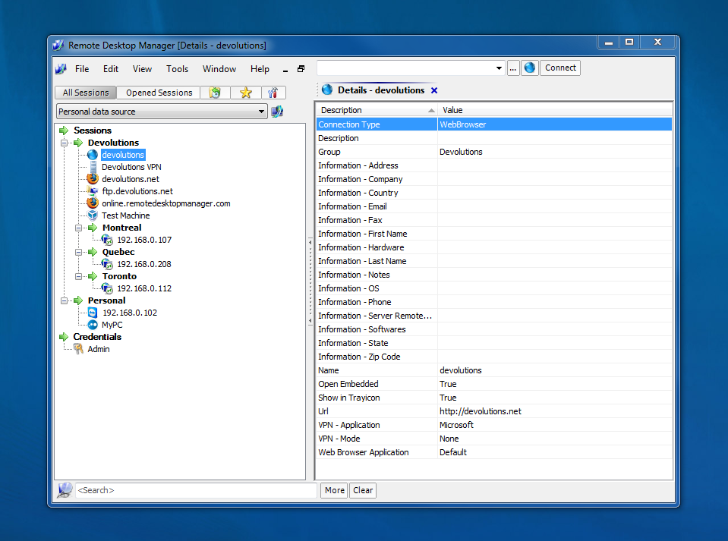Click the tools wrench tab icon
Screen dimensions: 728x541
pos(273,93)
